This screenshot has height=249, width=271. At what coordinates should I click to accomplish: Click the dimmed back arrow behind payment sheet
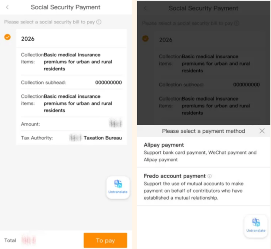145,8
